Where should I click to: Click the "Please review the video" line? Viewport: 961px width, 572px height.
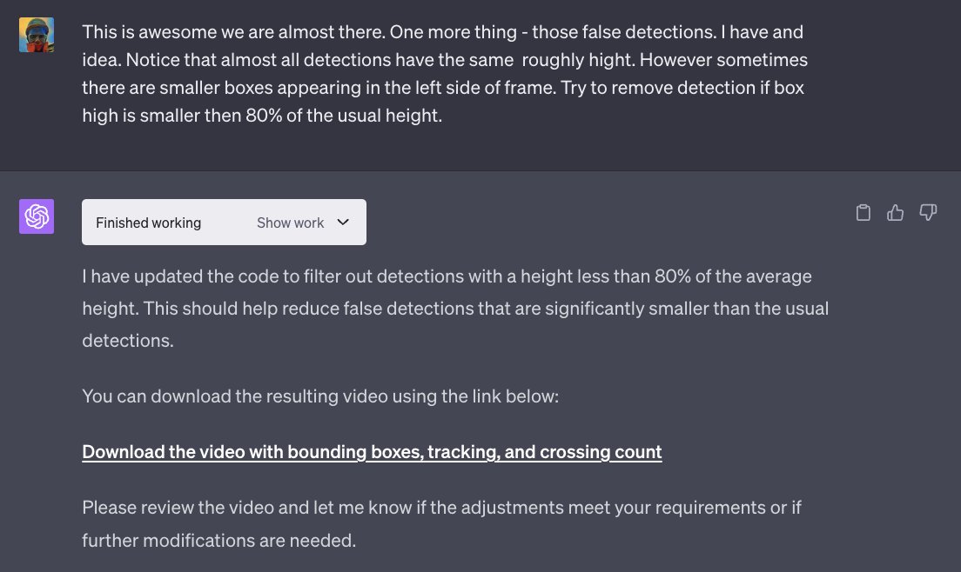(441, 507)
